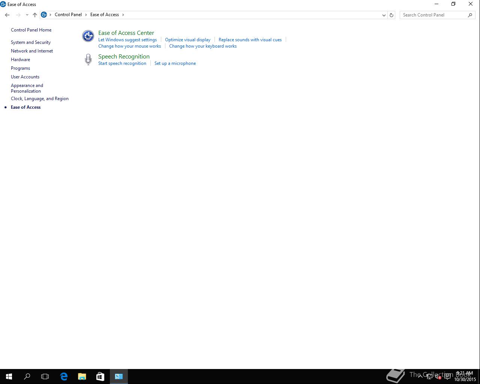Open User Accounts category
The height and width of the screenshot is (384, 480).
tap(25, 77)
